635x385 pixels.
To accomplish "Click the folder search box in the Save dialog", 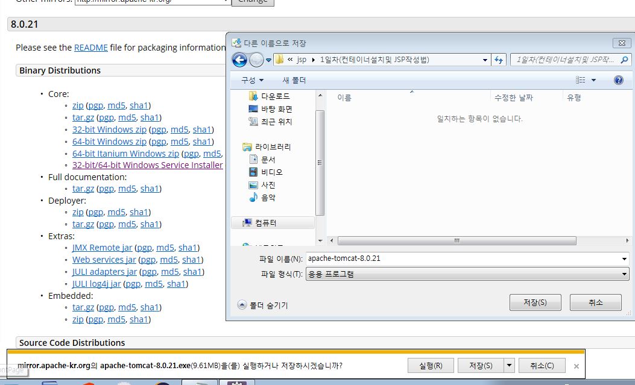I will 564,60.
